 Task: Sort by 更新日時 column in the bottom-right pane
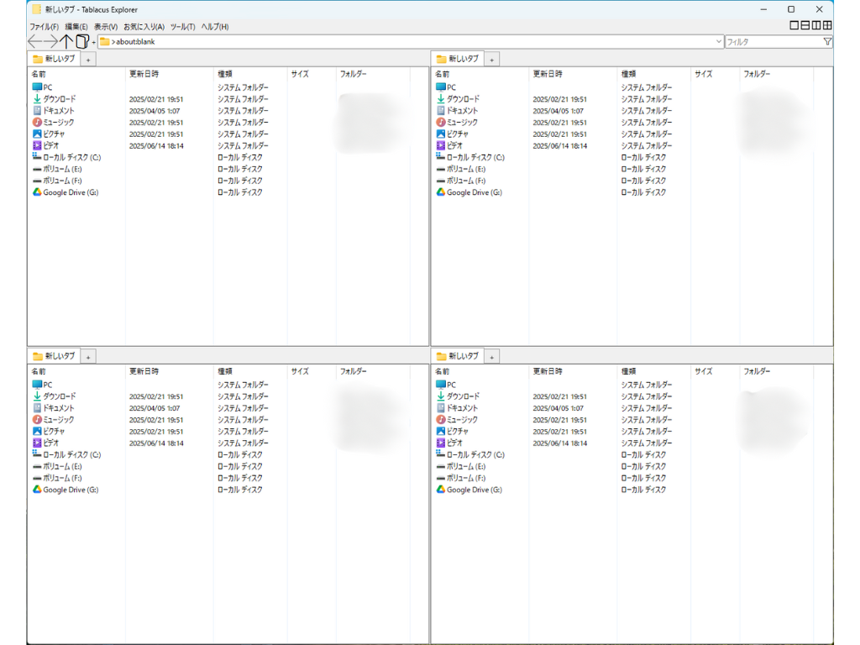click(548, 371)
